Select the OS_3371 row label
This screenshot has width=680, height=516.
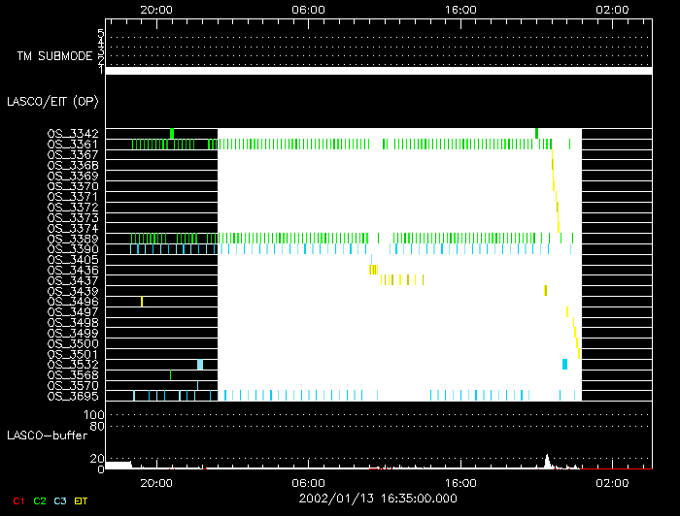[x=73, y=197]
